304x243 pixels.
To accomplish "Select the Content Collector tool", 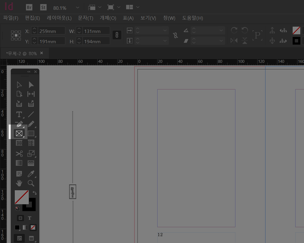I will [x=19, y=104].
